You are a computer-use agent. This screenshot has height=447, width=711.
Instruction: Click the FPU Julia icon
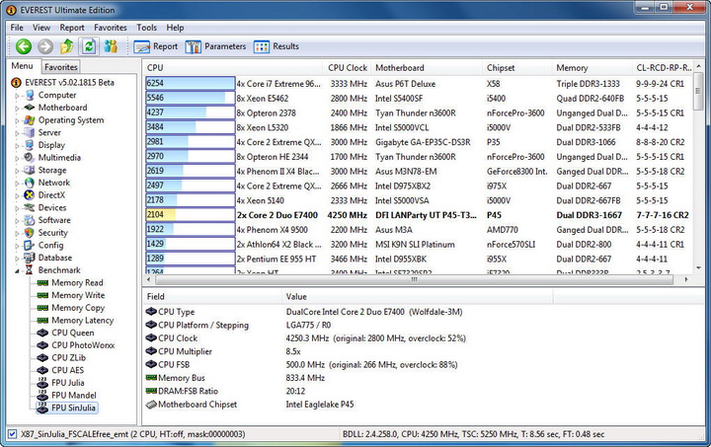42,383
